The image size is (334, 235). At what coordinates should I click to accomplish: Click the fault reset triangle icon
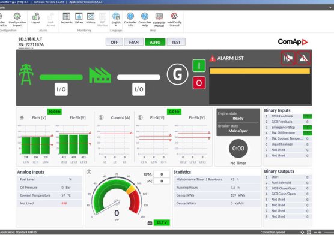point(303,58)
